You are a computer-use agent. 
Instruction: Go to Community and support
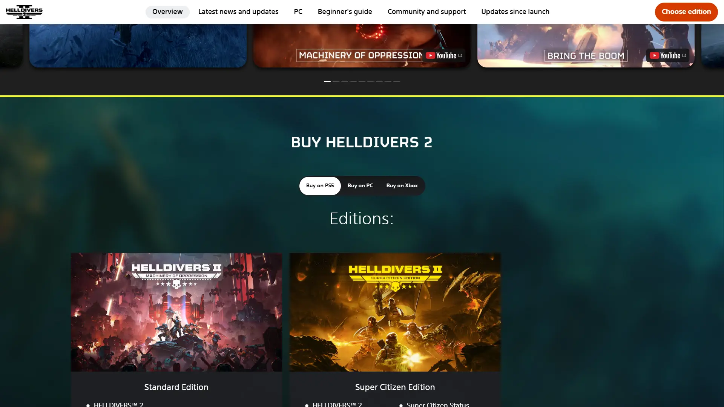(426, 12)
